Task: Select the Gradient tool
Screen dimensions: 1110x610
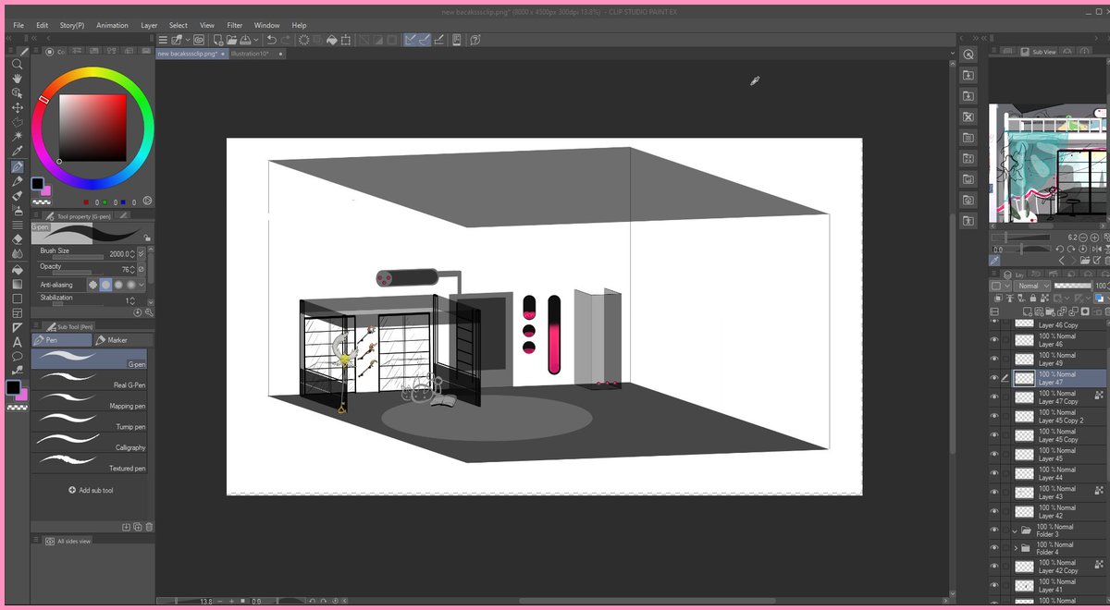Action: 17,284
